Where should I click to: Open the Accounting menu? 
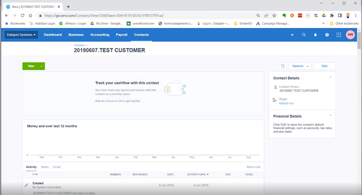(100, 35)
